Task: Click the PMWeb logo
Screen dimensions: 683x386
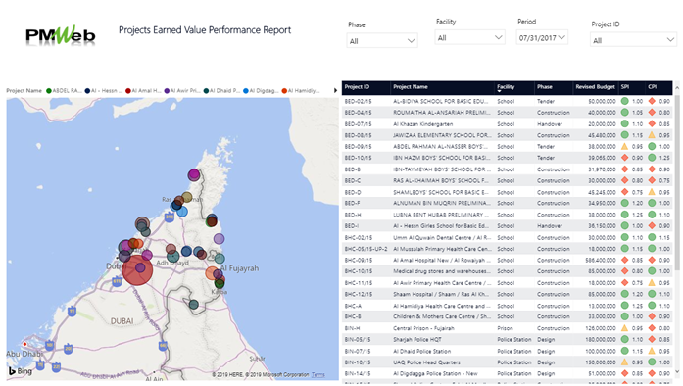Action: 61,35
